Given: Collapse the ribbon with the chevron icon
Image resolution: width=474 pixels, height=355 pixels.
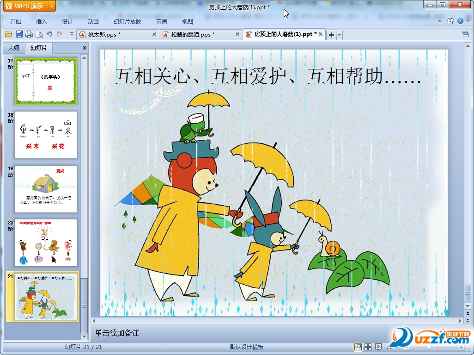Looking at the screenshot, I should click(x=440, y=21).
